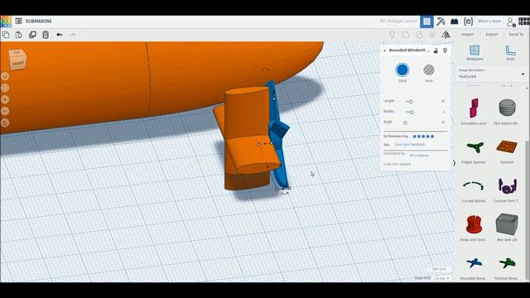Click the Export button
530x298 pixels.
(491, 35)
